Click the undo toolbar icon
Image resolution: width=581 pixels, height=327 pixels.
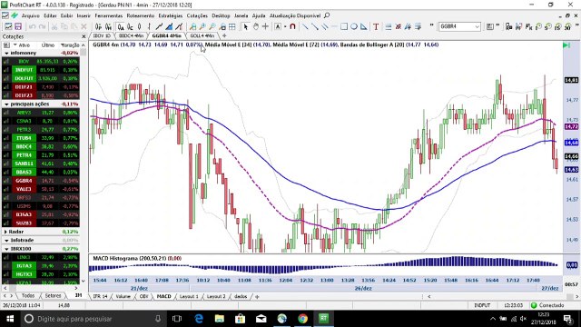(x=33, y=26)
